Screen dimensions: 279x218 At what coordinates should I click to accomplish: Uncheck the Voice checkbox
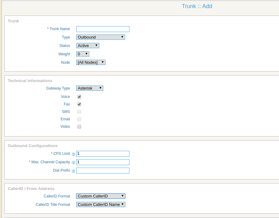click(x=79, y=97)
